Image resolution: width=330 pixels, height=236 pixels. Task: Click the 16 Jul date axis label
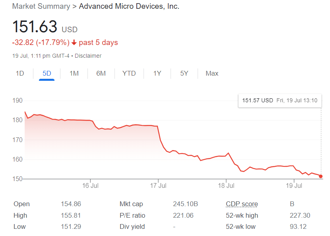(91, 185)
